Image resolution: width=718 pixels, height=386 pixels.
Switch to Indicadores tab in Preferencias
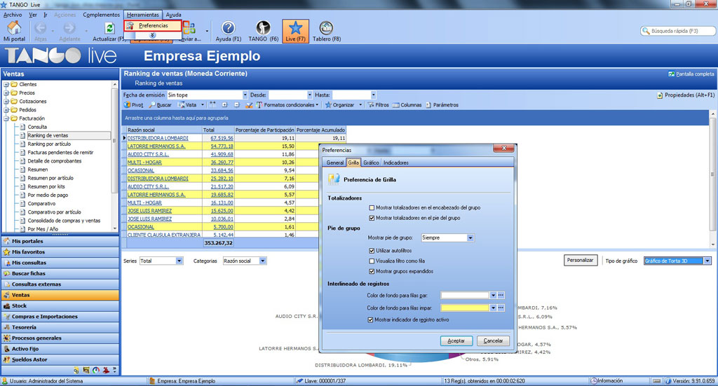[x=395, y=163]
